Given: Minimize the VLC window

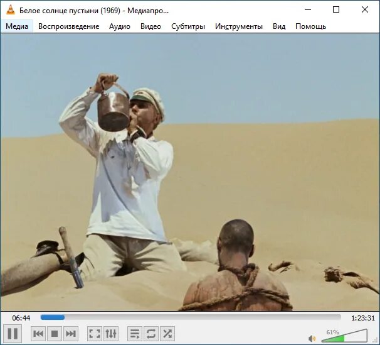Looking at the screenshot, I should click(x=308, y=9).
